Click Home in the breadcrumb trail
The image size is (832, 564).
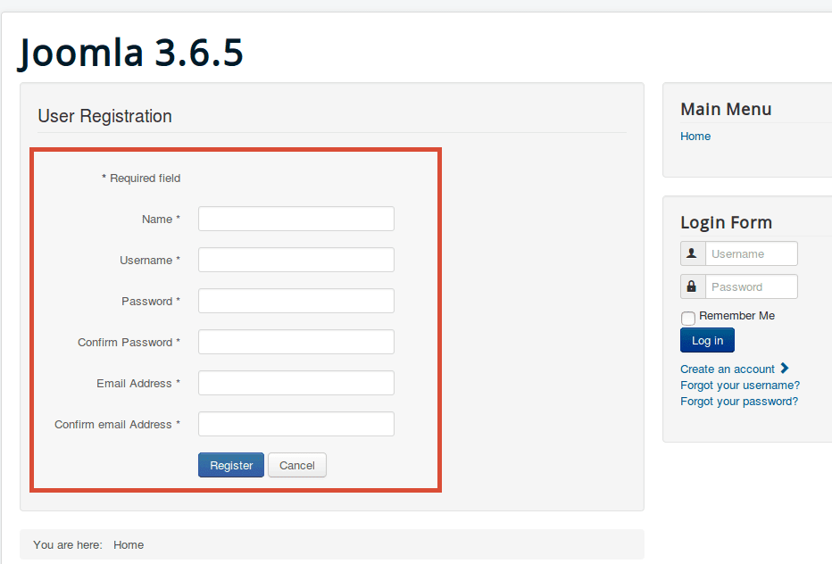click(129, 545)
